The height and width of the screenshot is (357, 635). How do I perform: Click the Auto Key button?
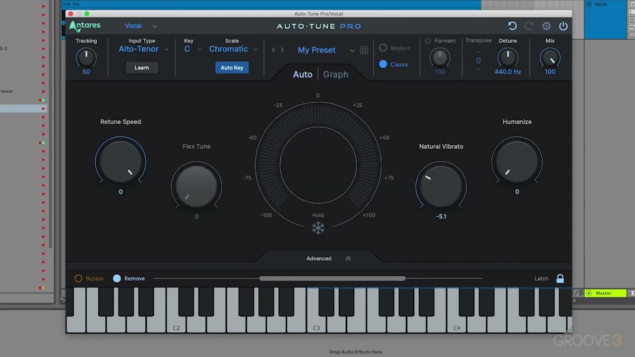pyautogui.click(x=232, y=68)
